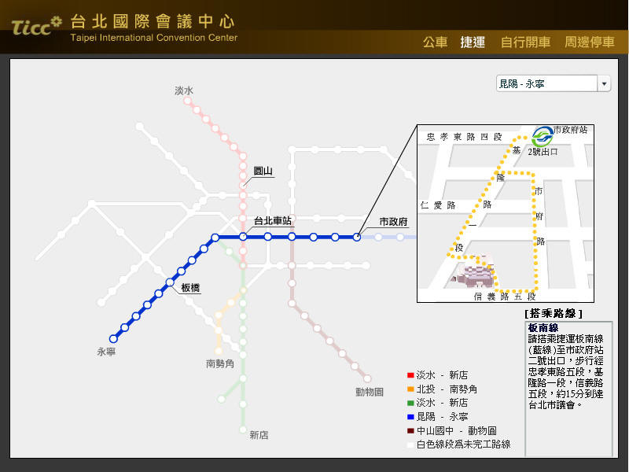The height and width of the screenshot is (472, 629).
Task: Click the 永寧 terminus label on the route map
Action: point(106,352)
